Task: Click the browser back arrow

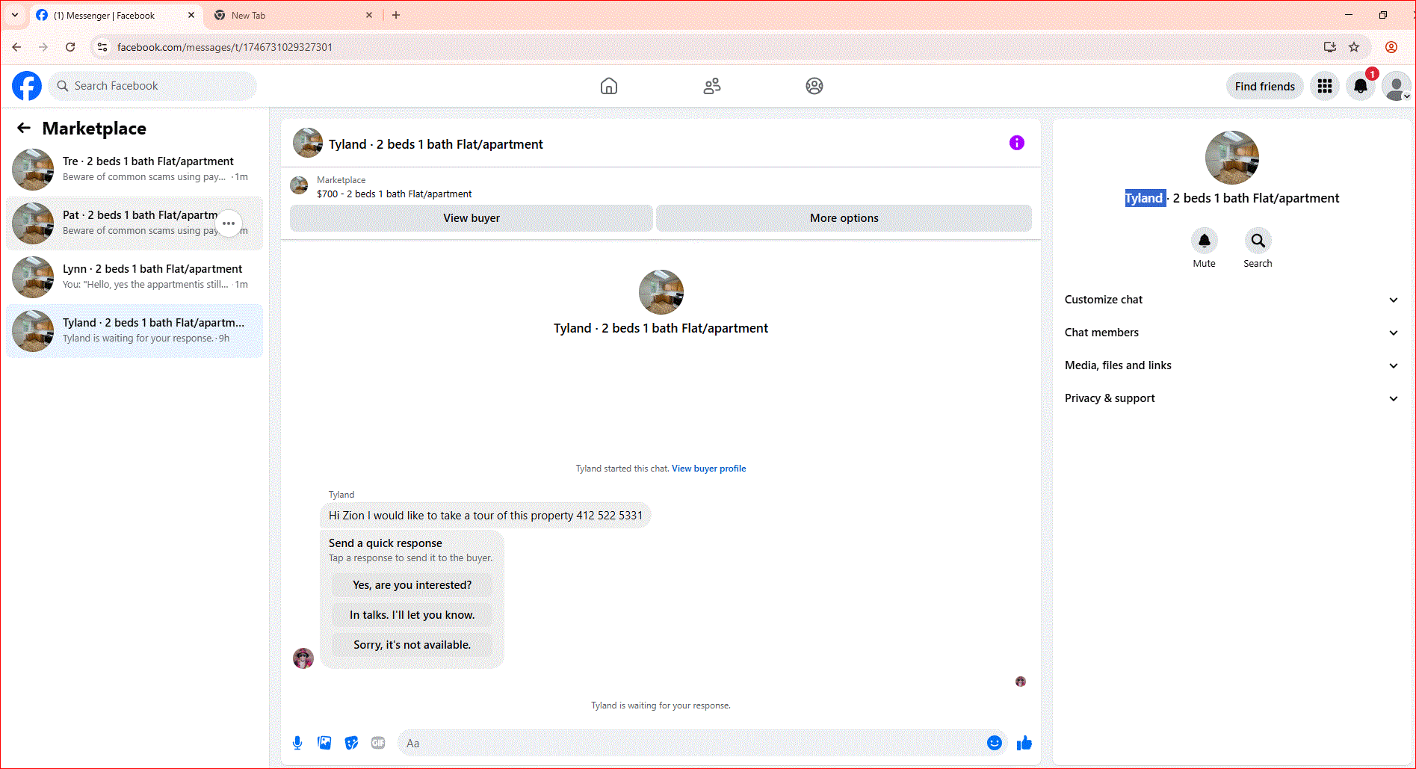Action: [x=16, y=47]
